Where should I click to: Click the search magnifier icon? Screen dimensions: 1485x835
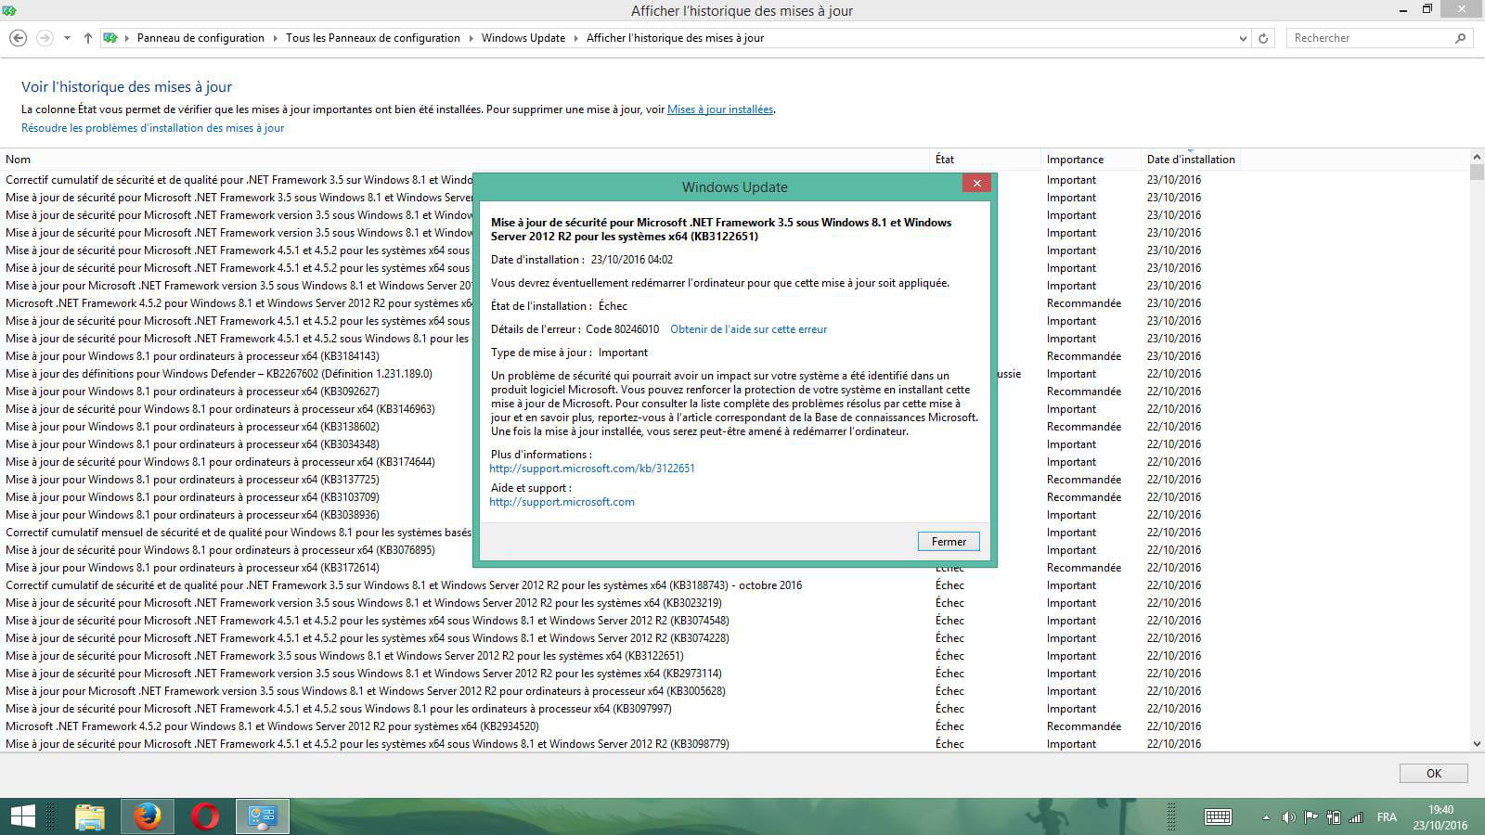tap(1461, 38)
